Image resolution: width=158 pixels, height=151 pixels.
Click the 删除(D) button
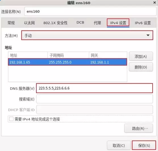[x=141, y=67]
